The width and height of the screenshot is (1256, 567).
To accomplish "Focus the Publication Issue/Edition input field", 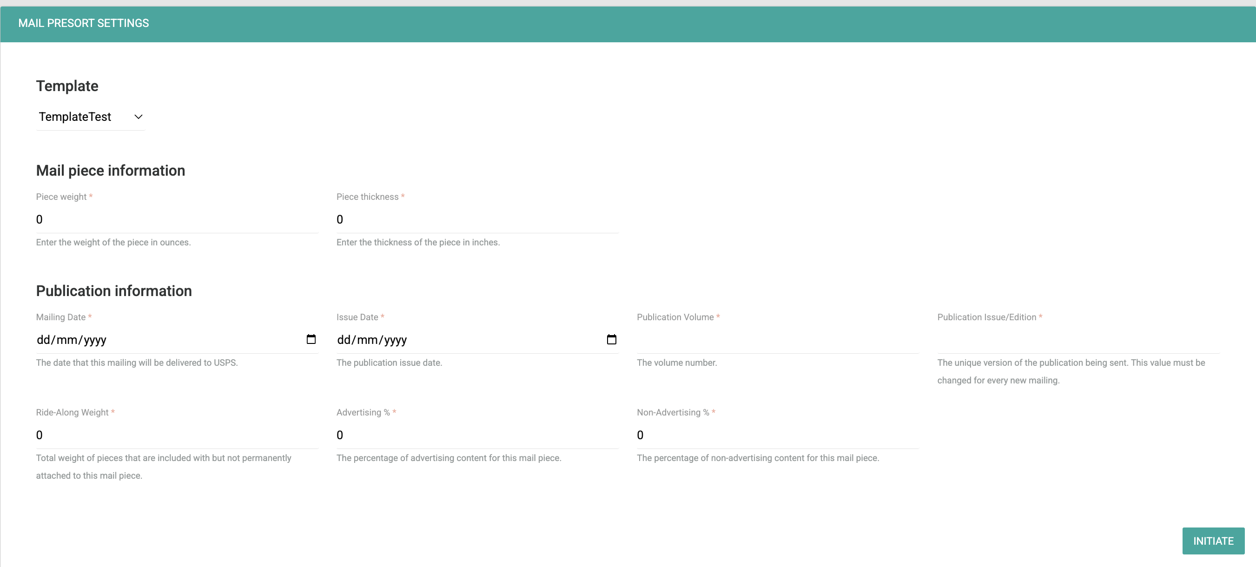I will (x=1078, y=339).
